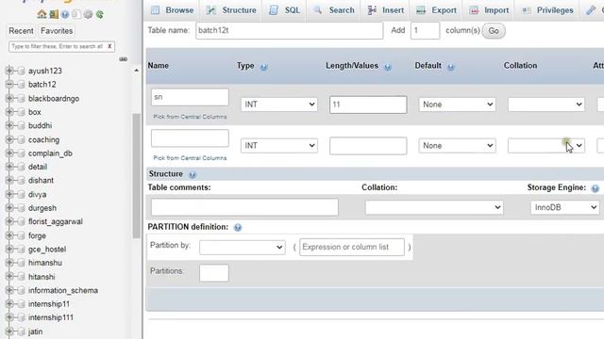604x339 pixels.
Task: Open help icon next to Default header
Action: [451, 67]
